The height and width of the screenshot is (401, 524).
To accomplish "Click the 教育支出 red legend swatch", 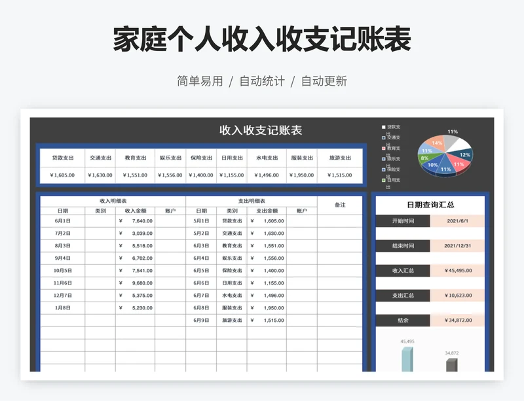I will coord(384,148).
